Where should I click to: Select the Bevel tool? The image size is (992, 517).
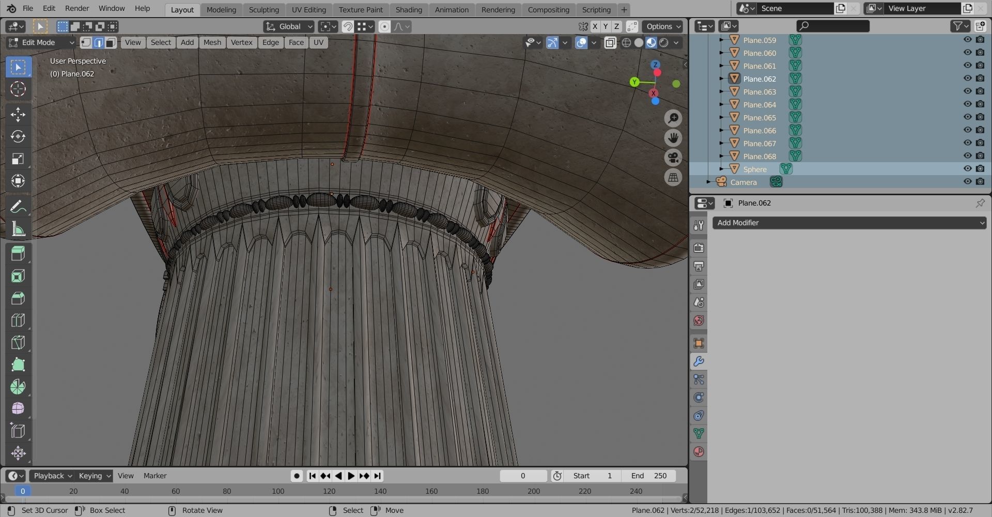(18, 298)
